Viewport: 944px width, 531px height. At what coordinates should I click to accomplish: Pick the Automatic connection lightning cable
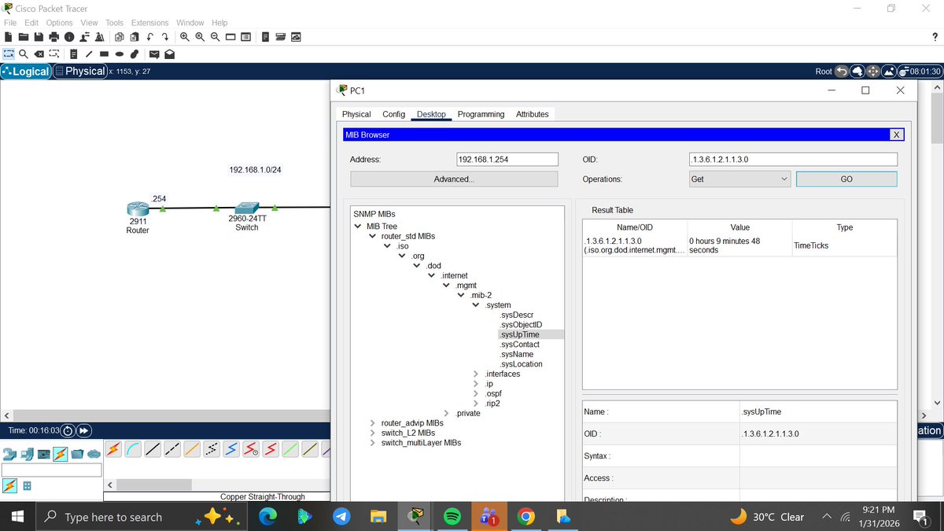point(113,449)
